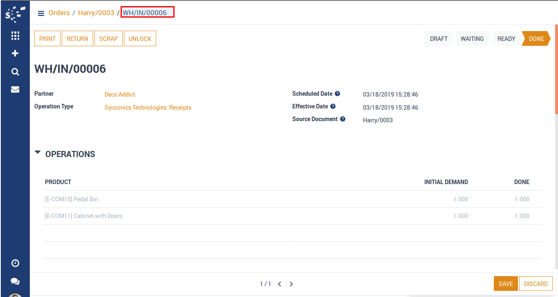Click Orders in the breadcrumb

pyautogui.click(x=59, y=13)
